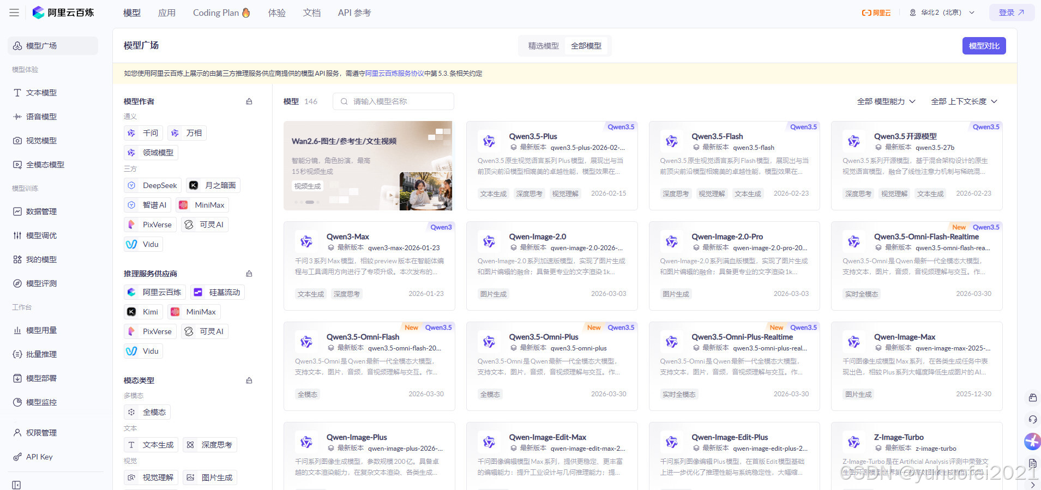Toggle the Kimi provider filter
The width and height of the screenshot is (1041, 490).
pos(143,312)
